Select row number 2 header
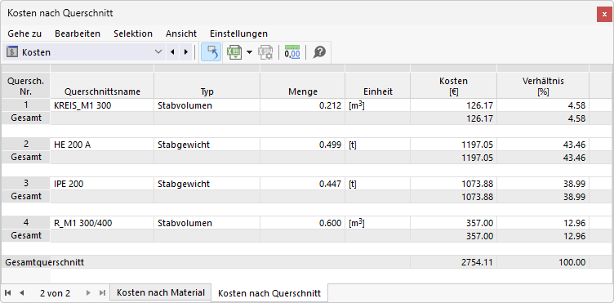This screenshot has width=614, height=303. [26, 144]
